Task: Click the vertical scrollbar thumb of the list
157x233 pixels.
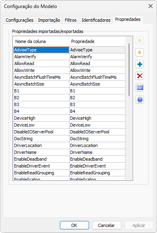Action: (129, 69)
